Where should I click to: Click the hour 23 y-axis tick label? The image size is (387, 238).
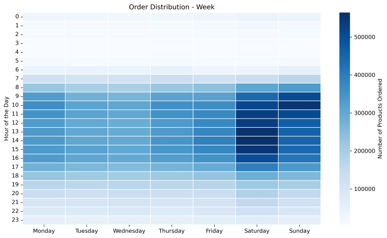[x=17, y=220]
